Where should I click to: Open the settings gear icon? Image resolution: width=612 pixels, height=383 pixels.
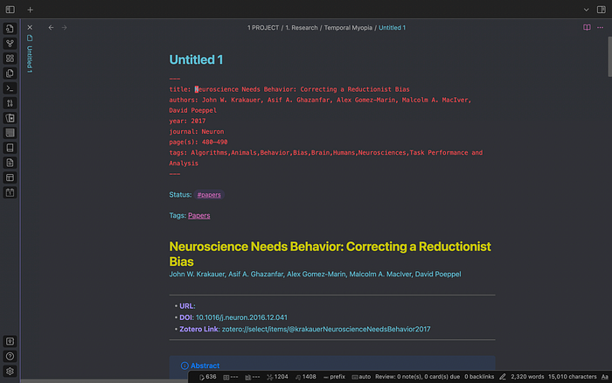click(10, 371)
